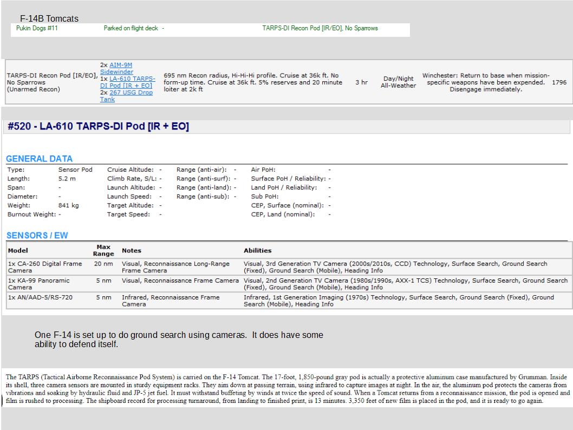The width and height of the screenshot is (573, 430).
Task: Click the '5.2 m' length value
Action: pyautogui.click(x=67, y=179)
